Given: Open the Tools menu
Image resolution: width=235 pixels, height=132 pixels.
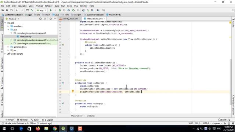Looking at the screenshot, I should (69, 6).
